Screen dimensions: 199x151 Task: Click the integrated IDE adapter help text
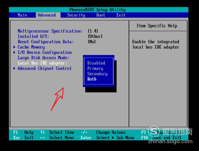(156, 44)
